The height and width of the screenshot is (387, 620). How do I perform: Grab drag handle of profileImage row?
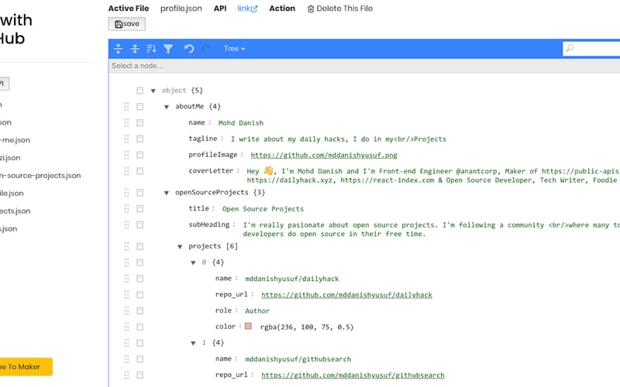click(126, 155)
